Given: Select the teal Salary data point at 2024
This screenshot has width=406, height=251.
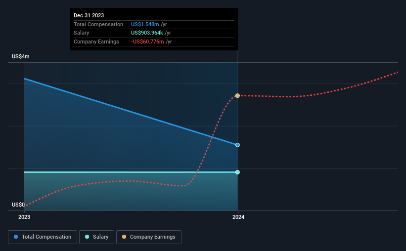Looking at the screenshot, I should coord(237,172).
